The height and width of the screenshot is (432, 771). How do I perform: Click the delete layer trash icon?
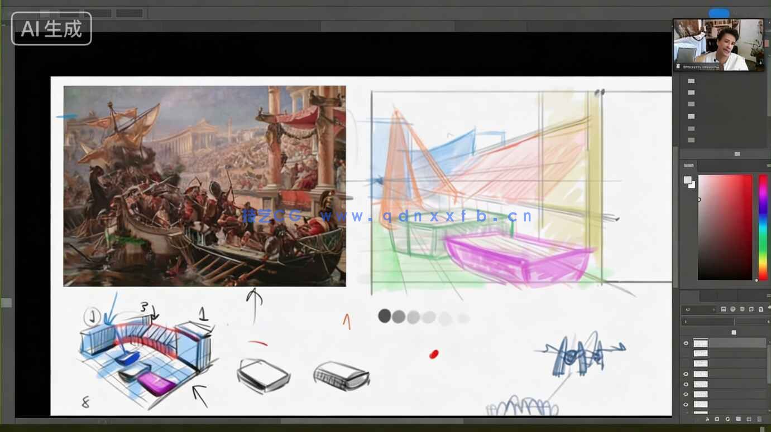click(760, 419)
